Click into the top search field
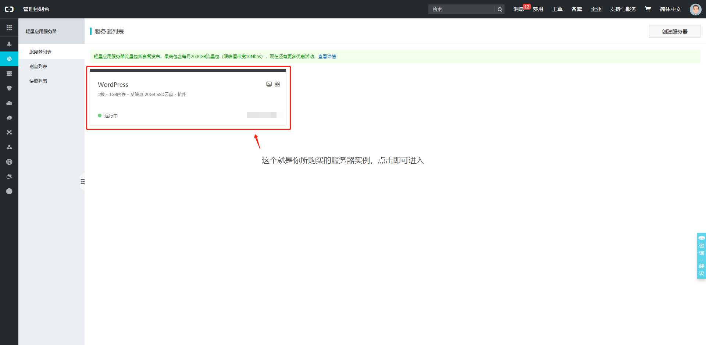706x345 pixels. (461, 9)
